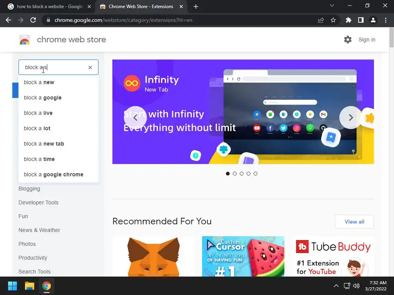Open the News & Weather category

click(39, 230)
